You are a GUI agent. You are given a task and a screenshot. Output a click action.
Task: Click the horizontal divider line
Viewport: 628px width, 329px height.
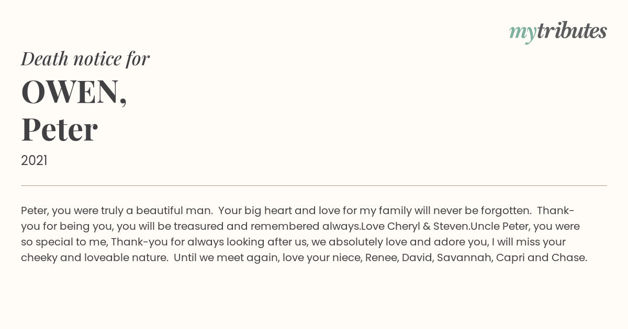click(x=314, y=185)
